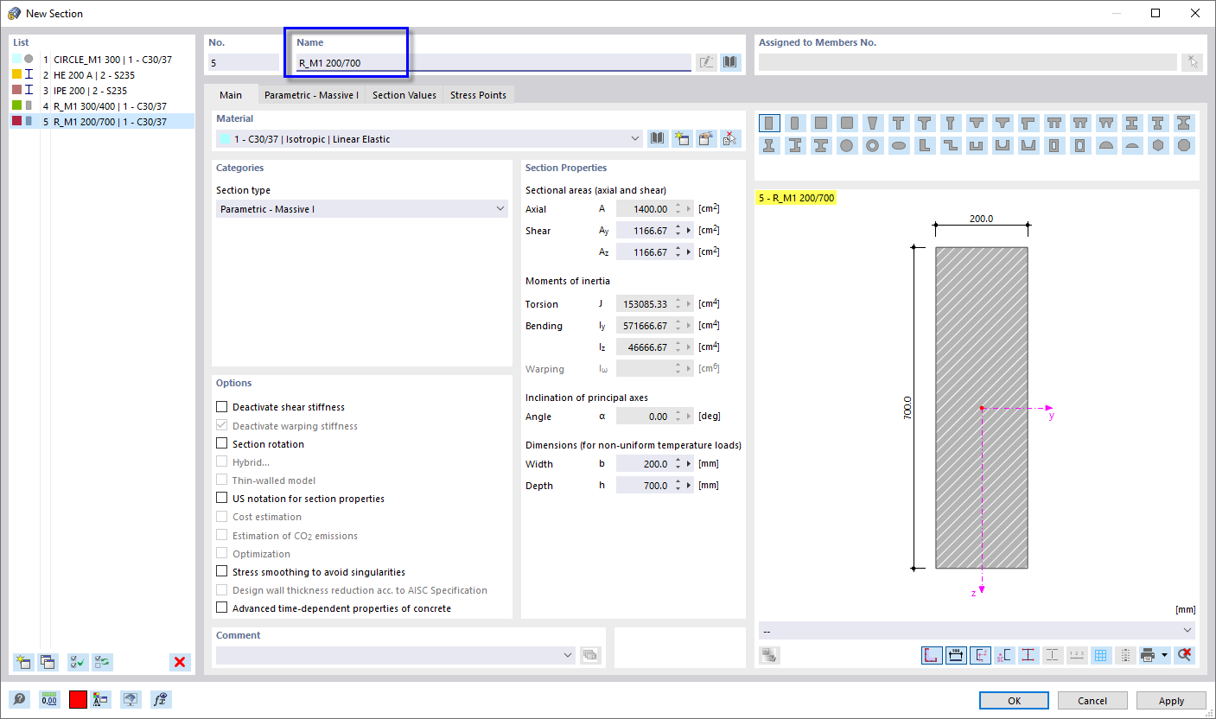Image resolution: width=1216 pixels, height=719 pixels.
Task: Check Advanced time-dependent properties of concrete
Action: pos(222,608)
